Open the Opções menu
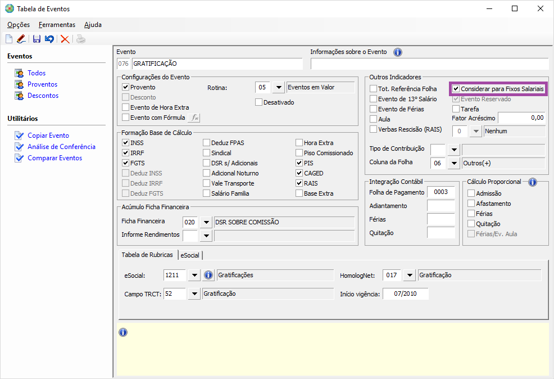Image resolution: width=554 pixels, height=379 pixels. coord(19,25)
